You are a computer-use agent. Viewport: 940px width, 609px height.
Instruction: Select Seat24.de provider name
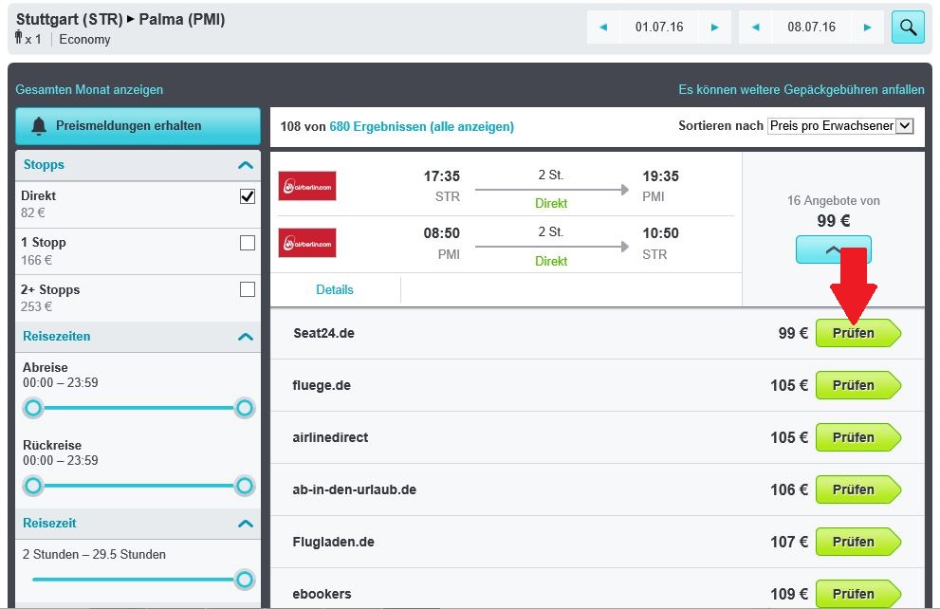(323, 333)
